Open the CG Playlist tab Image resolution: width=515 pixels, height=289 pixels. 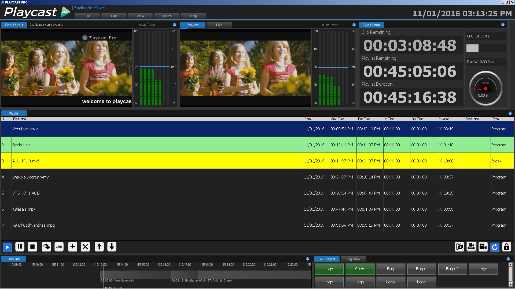coord(327,259)
